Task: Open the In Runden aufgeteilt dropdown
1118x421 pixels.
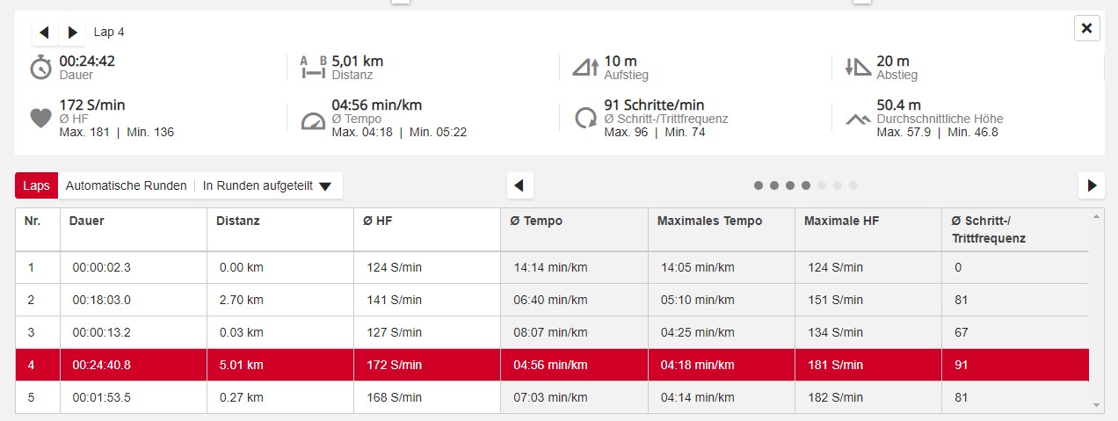Action: point(267,185)
